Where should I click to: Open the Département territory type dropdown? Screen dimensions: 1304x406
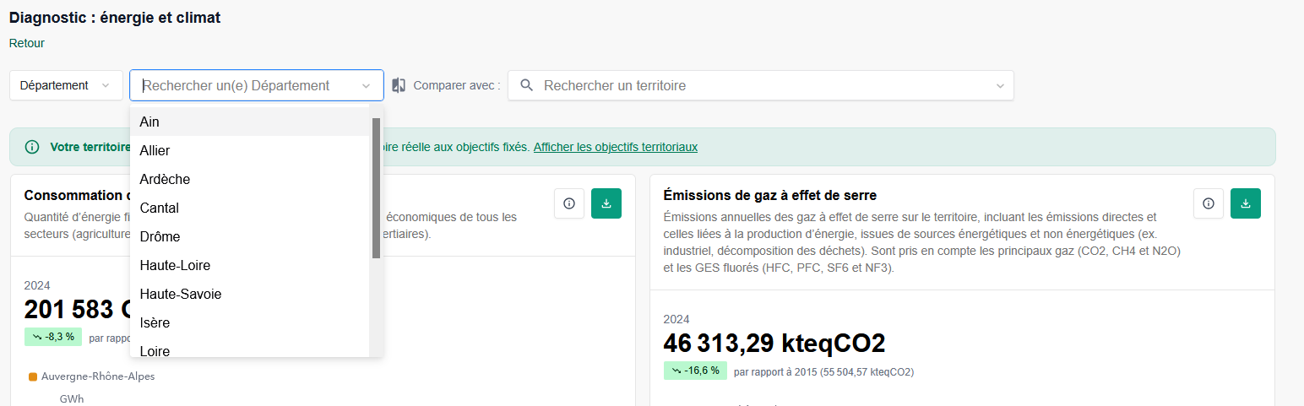(x=66, y=85)
